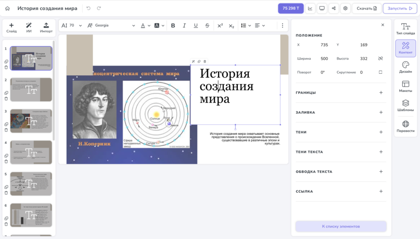Edit the X position field
Viewport: 420px width, 239px height.
324,45
